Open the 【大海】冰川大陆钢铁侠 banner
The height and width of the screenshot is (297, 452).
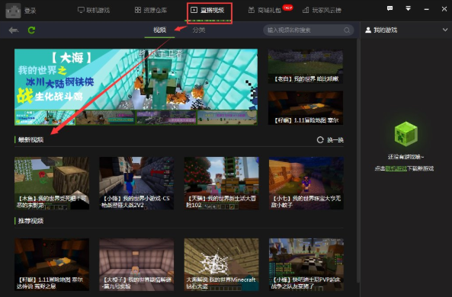[x=136, y=79]
